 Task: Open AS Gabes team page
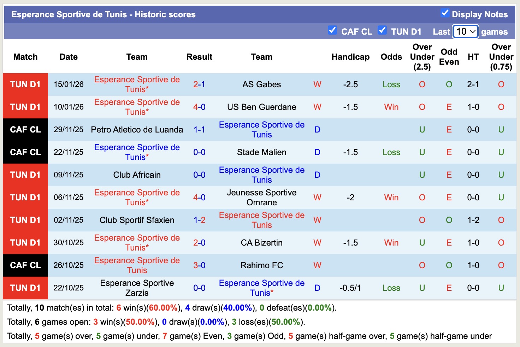pyautogui.click(x=261, y=84)
